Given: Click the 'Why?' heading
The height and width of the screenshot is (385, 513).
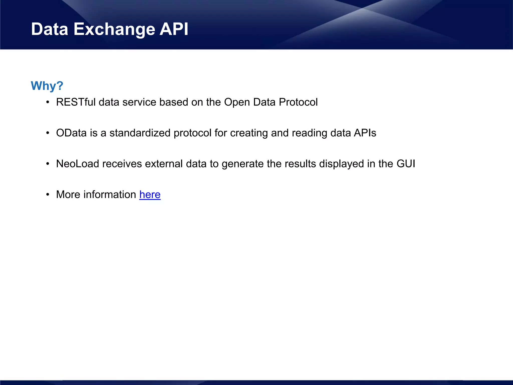Looking at the screenshot, I should [x=47, y=86].
